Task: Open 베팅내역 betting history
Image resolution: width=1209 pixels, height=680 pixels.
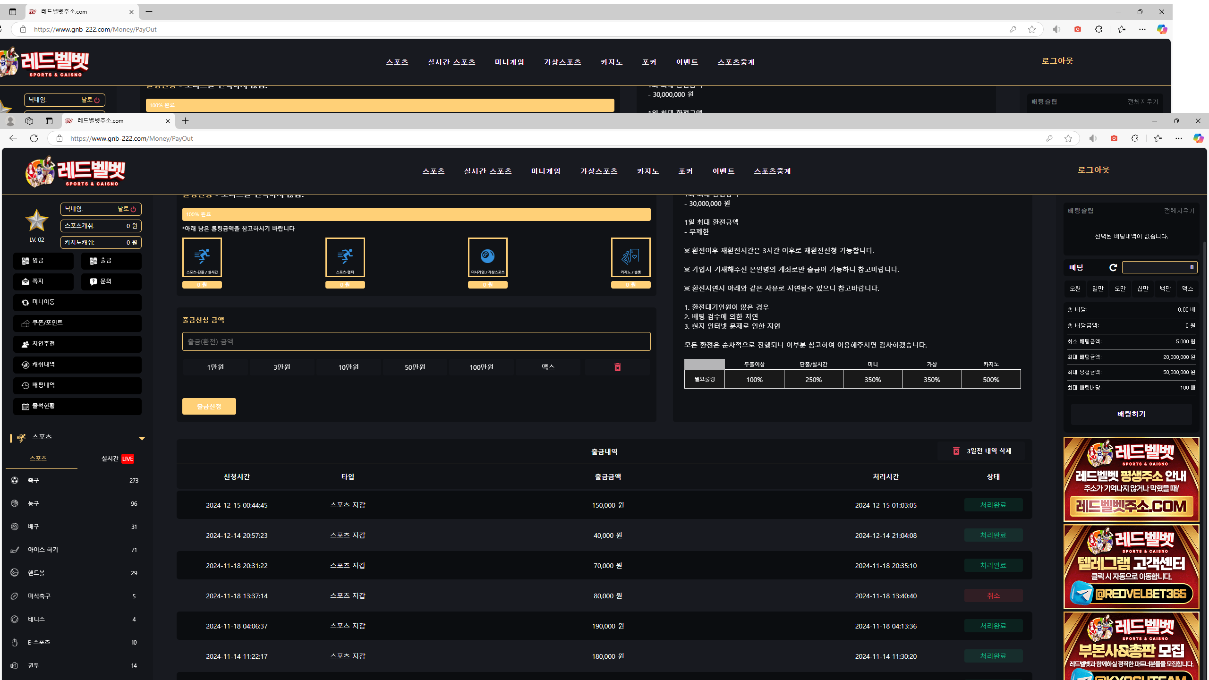Action: pos(77,385)
